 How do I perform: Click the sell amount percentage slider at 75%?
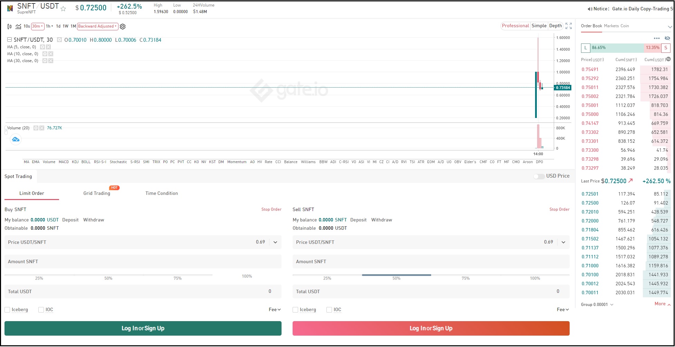coord(466,275)
